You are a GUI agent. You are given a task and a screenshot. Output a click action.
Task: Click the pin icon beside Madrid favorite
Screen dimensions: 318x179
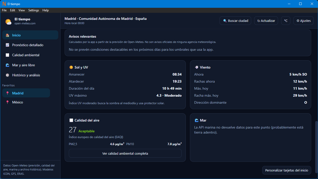8,93
